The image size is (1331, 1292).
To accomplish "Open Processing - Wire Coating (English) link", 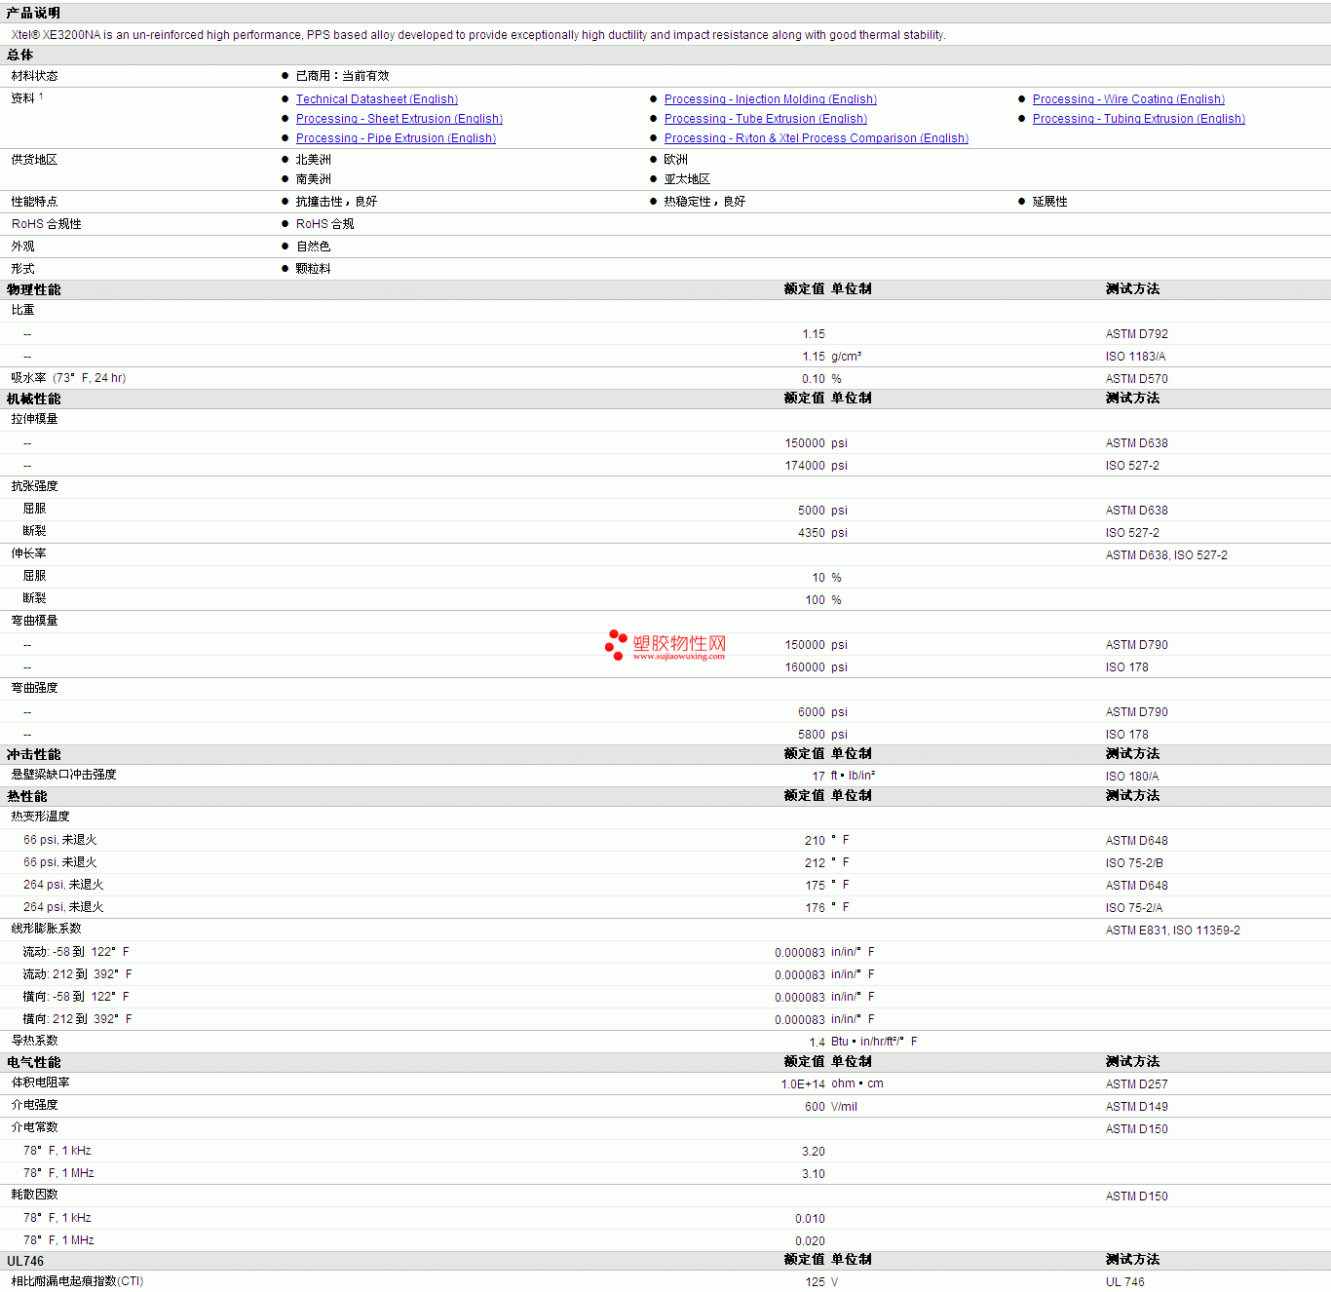I will pos(1128,99).
